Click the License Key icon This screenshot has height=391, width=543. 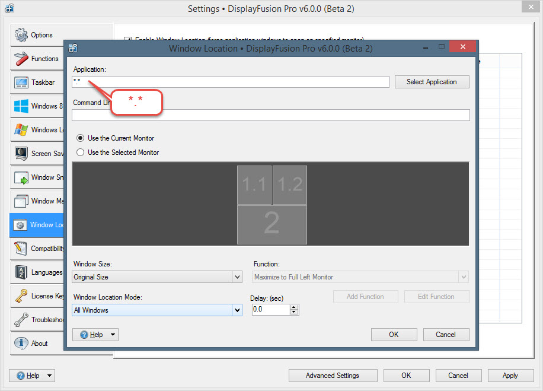point(21,296)
